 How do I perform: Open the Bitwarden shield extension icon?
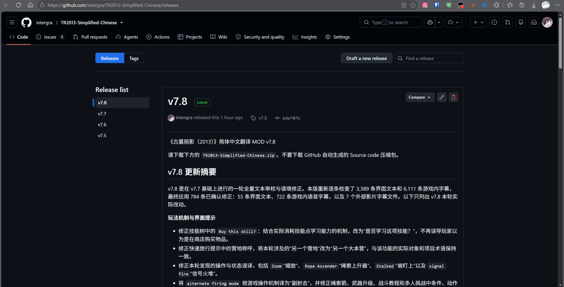pos(437,5)
